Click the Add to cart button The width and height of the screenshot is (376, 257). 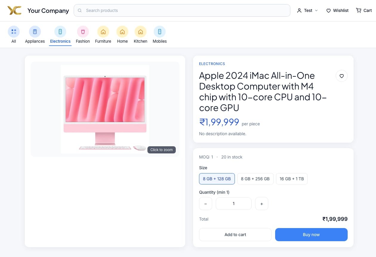pos(235,235)
